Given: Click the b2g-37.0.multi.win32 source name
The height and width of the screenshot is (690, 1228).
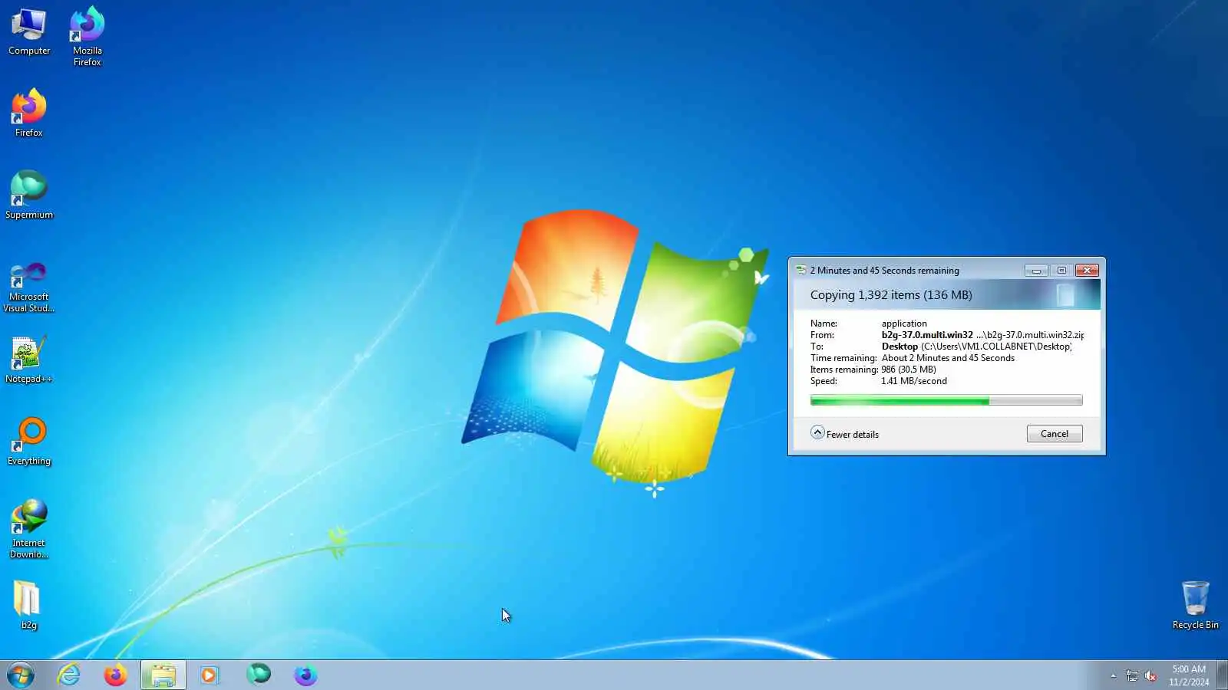Looking at the screenshot, I should click(927, 335).
